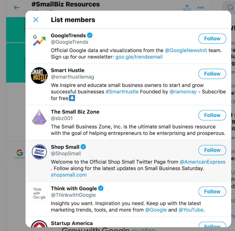235x231 pixels.
Task: Open GoogleTrends profile avatar
Action: point(39,40)
